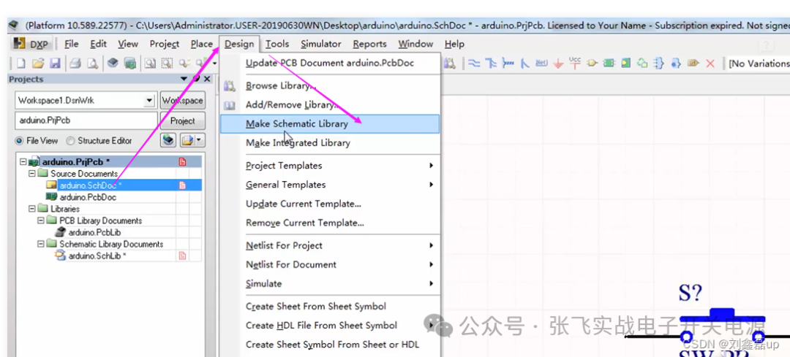Collapse the Libraries folder
The image size is (790, 357).
pos(31,209)
